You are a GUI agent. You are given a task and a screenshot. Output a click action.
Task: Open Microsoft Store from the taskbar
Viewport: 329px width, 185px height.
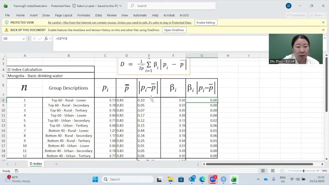[181, 179]
